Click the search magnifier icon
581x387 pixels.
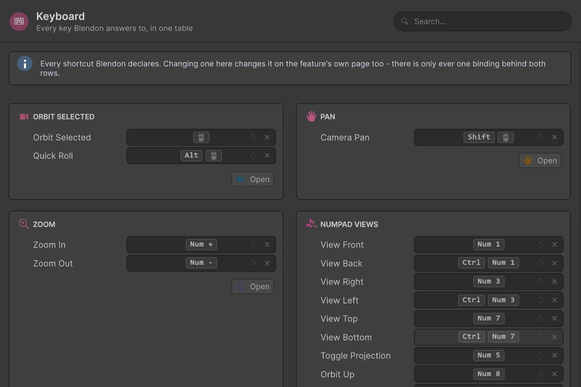click(x=405, y=21)
